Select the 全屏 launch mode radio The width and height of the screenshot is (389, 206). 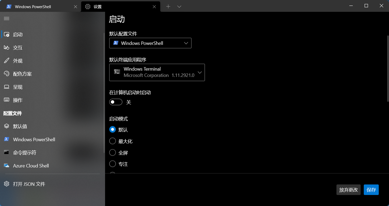pos(112,153)
